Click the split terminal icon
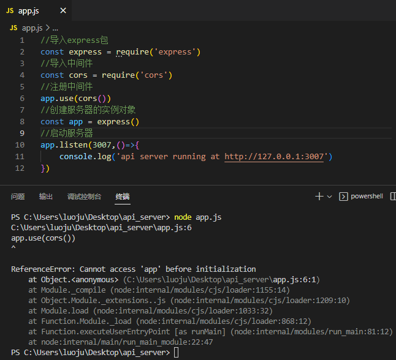The image size is (396, 360). click(x=393, y=197)
